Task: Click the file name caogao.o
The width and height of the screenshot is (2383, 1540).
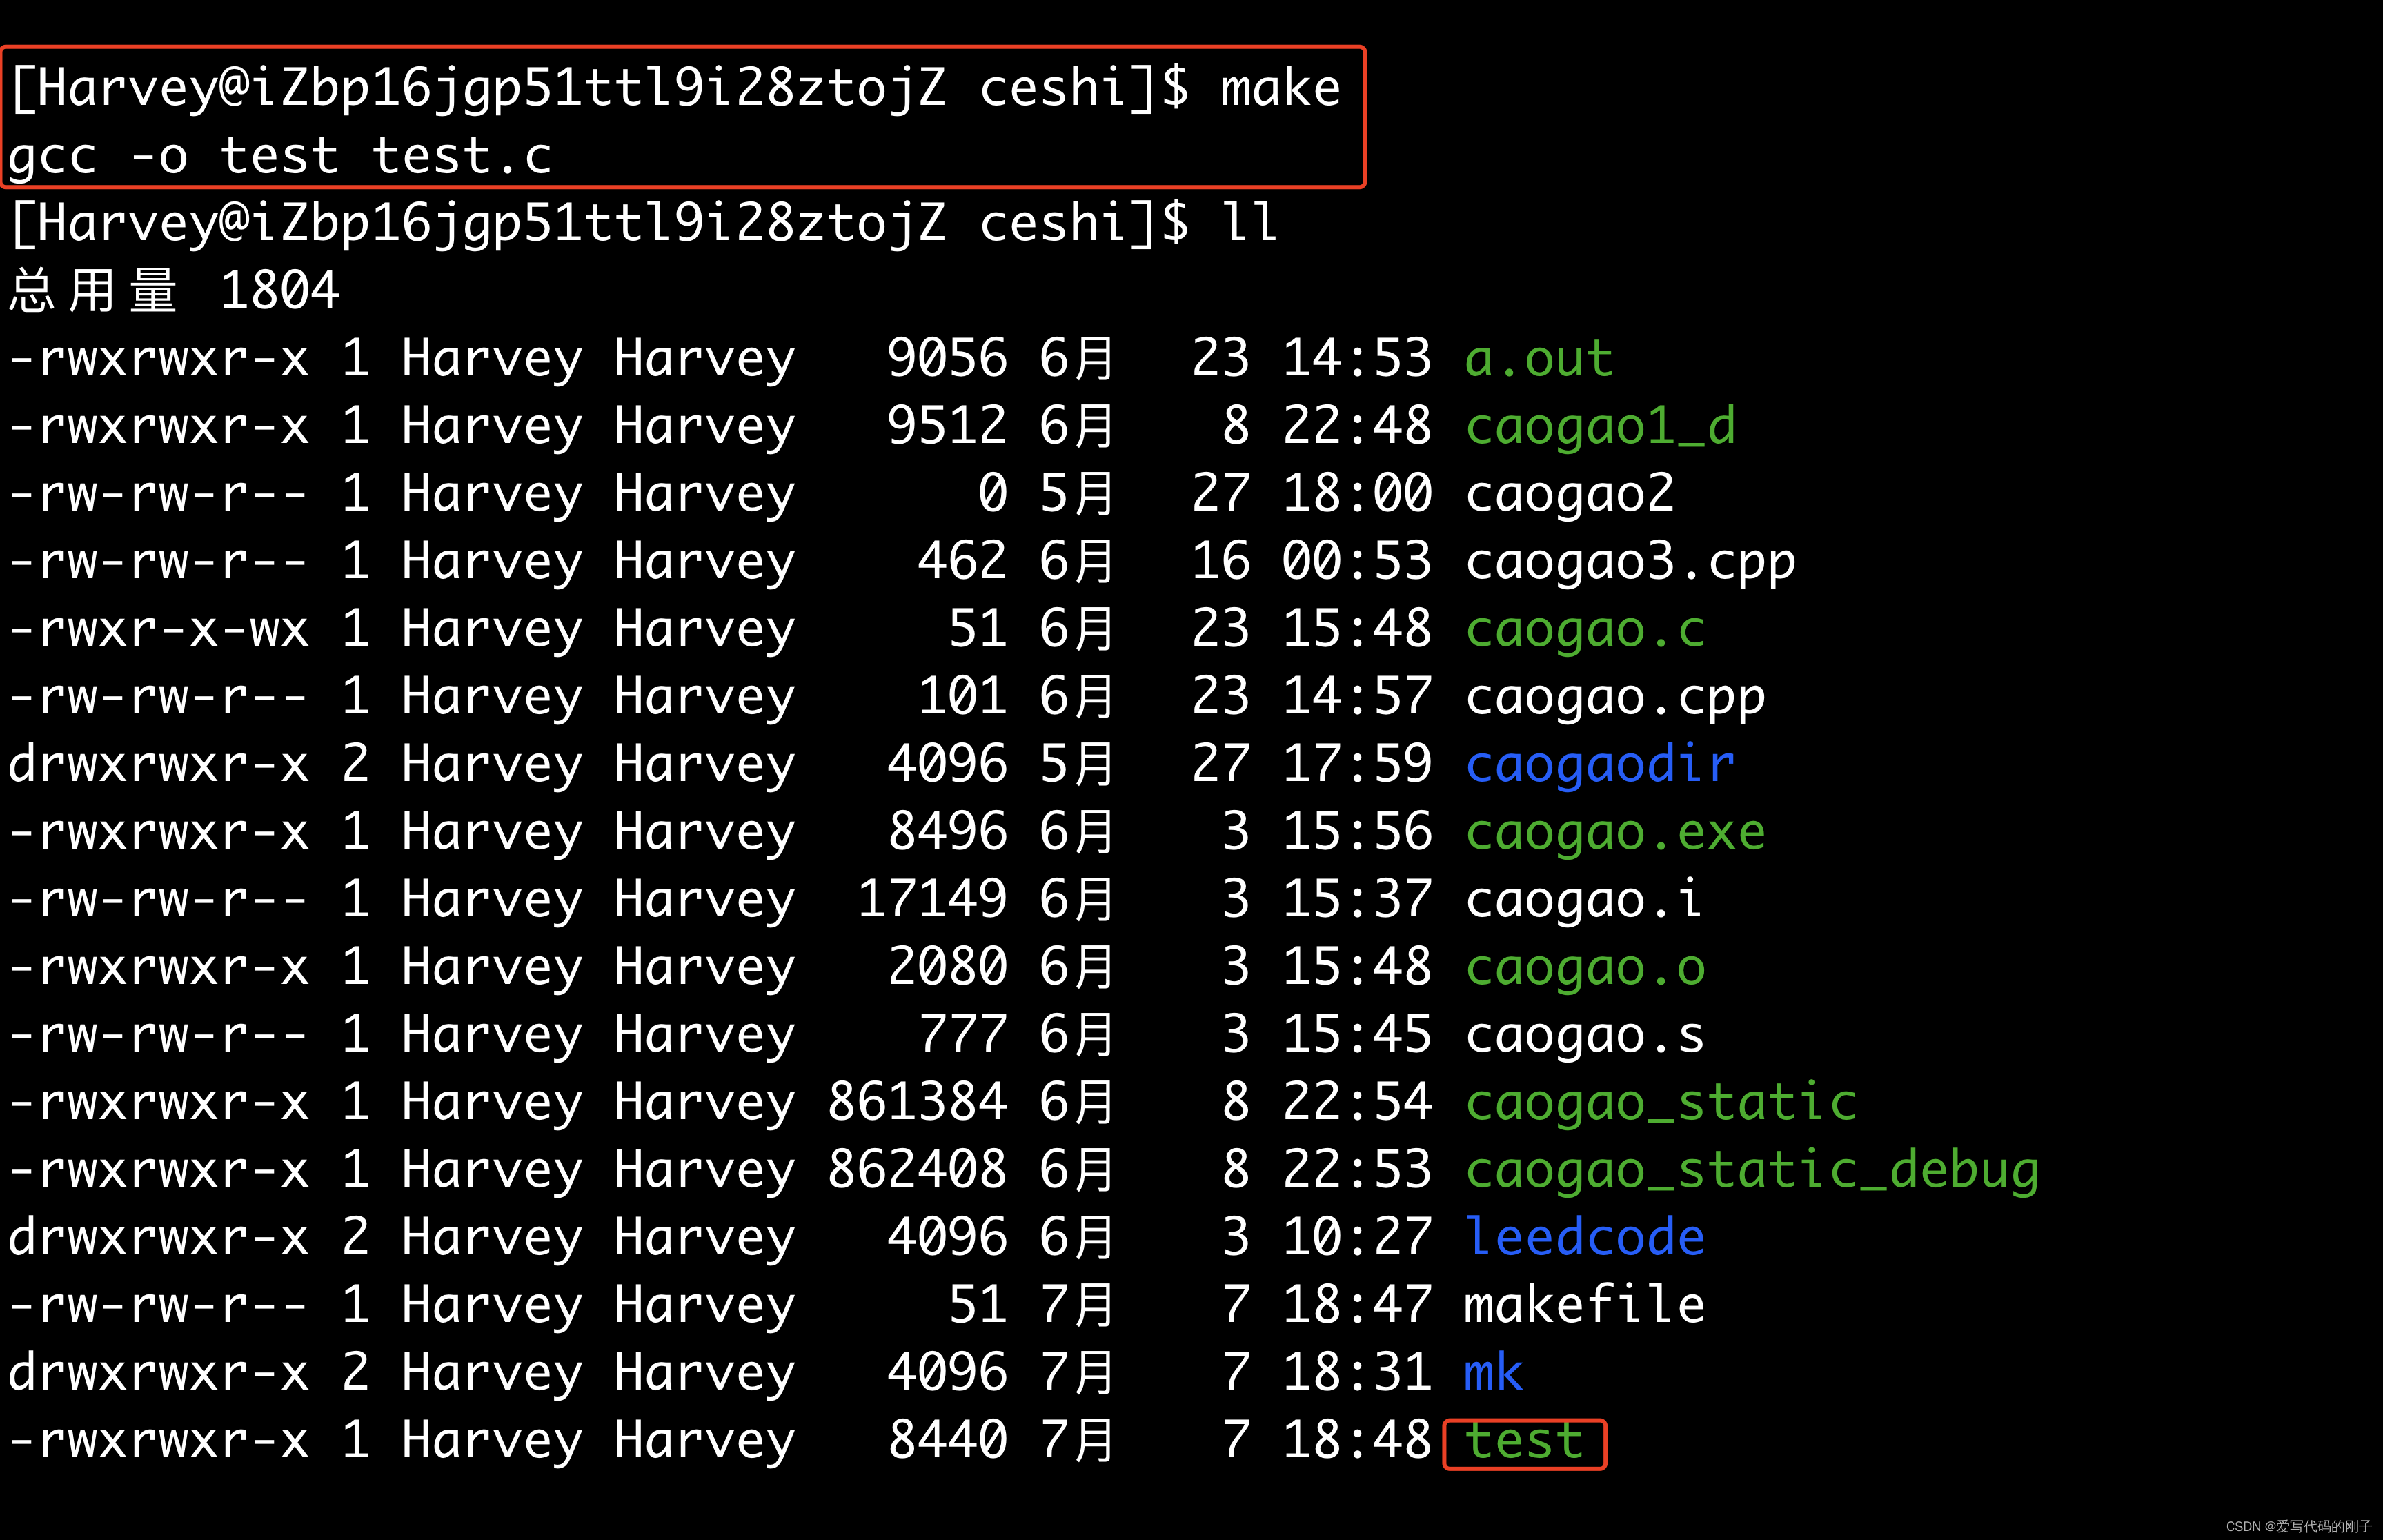Action: pyautogui.click(x=1585, y=967)
